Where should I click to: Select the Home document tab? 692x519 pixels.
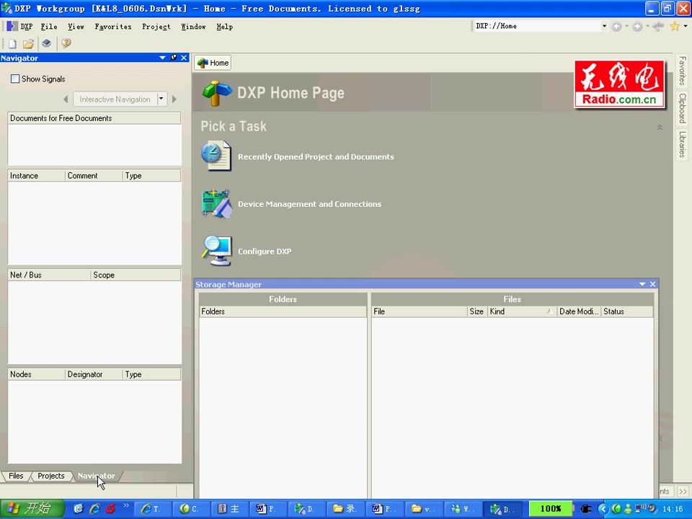213,63
